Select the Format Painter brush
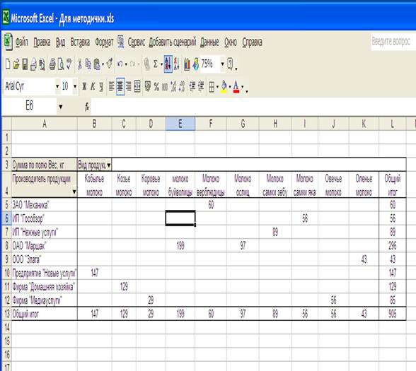The width and height of the screenshot is (416, 371). [x=110, y=64]
